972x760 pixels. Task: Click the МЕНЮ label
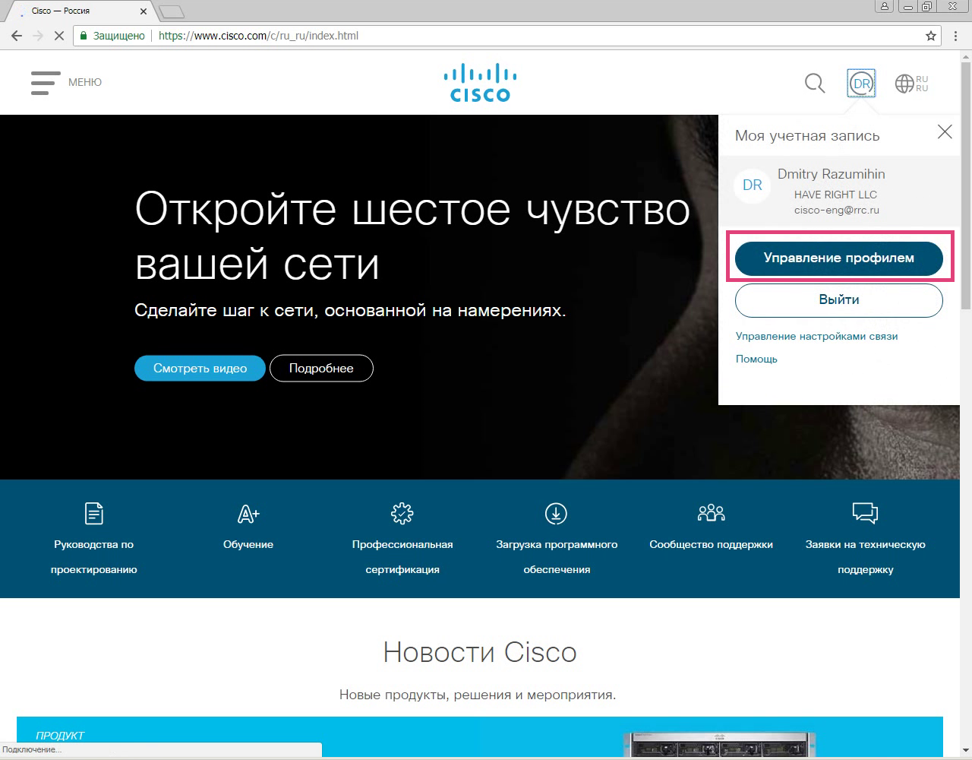coord(85,82)
